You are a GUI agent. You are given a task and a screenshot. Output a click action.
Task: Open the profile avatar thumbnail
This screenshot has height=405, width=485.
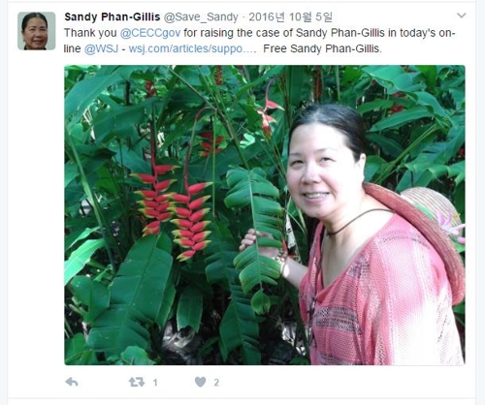pyautogui.click(x=37, y=31)
